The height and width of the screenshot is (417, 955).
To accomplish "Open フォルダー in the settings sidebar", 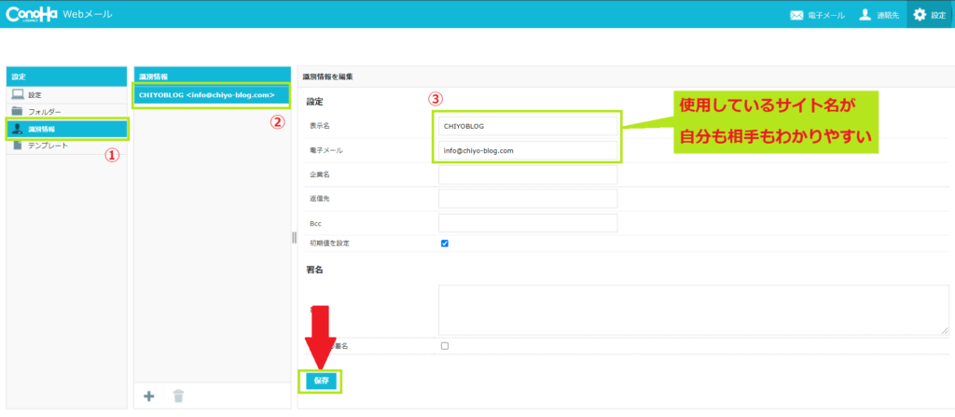I will tap(44, 112).
